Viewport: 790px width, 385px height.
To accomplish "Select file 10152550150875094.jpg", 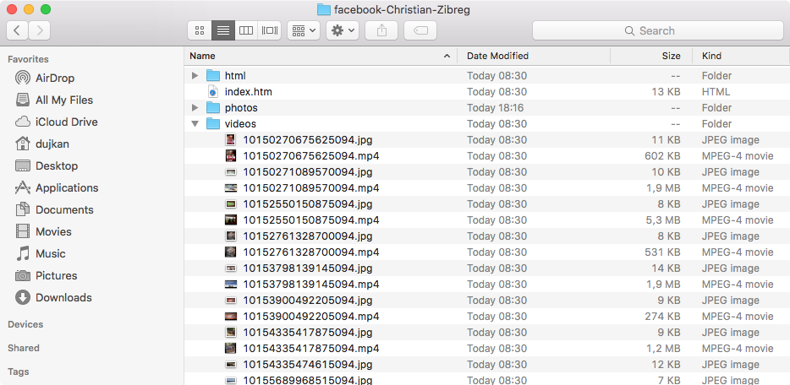I will point(486,204).
